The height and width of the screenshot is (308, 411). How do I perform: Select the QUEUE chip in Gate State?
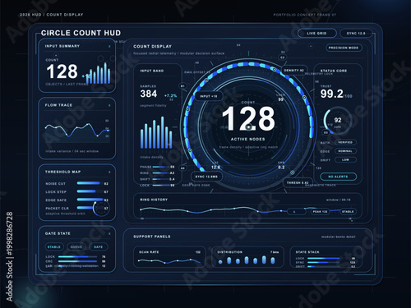point(76,247)
